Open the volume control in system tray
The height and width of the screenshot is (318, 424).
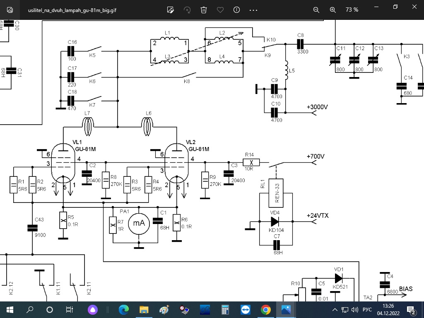click(354, 310)
